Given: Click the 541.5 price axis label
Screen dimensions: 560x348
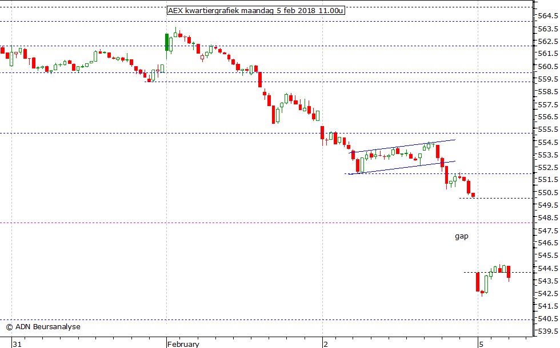Looking at the screenshot, I should [x=548, y=306].
